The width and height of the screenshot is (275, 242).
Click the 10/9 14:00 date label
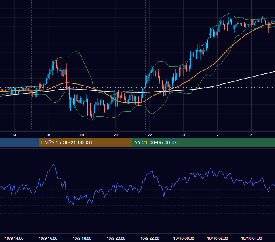[14, 238]
